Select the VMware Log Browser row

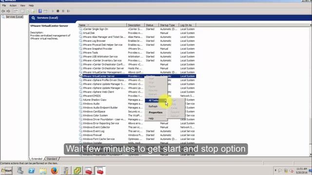[137, 41]
